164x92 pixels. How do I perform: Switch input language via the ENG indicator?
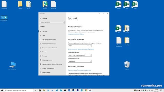152,90
